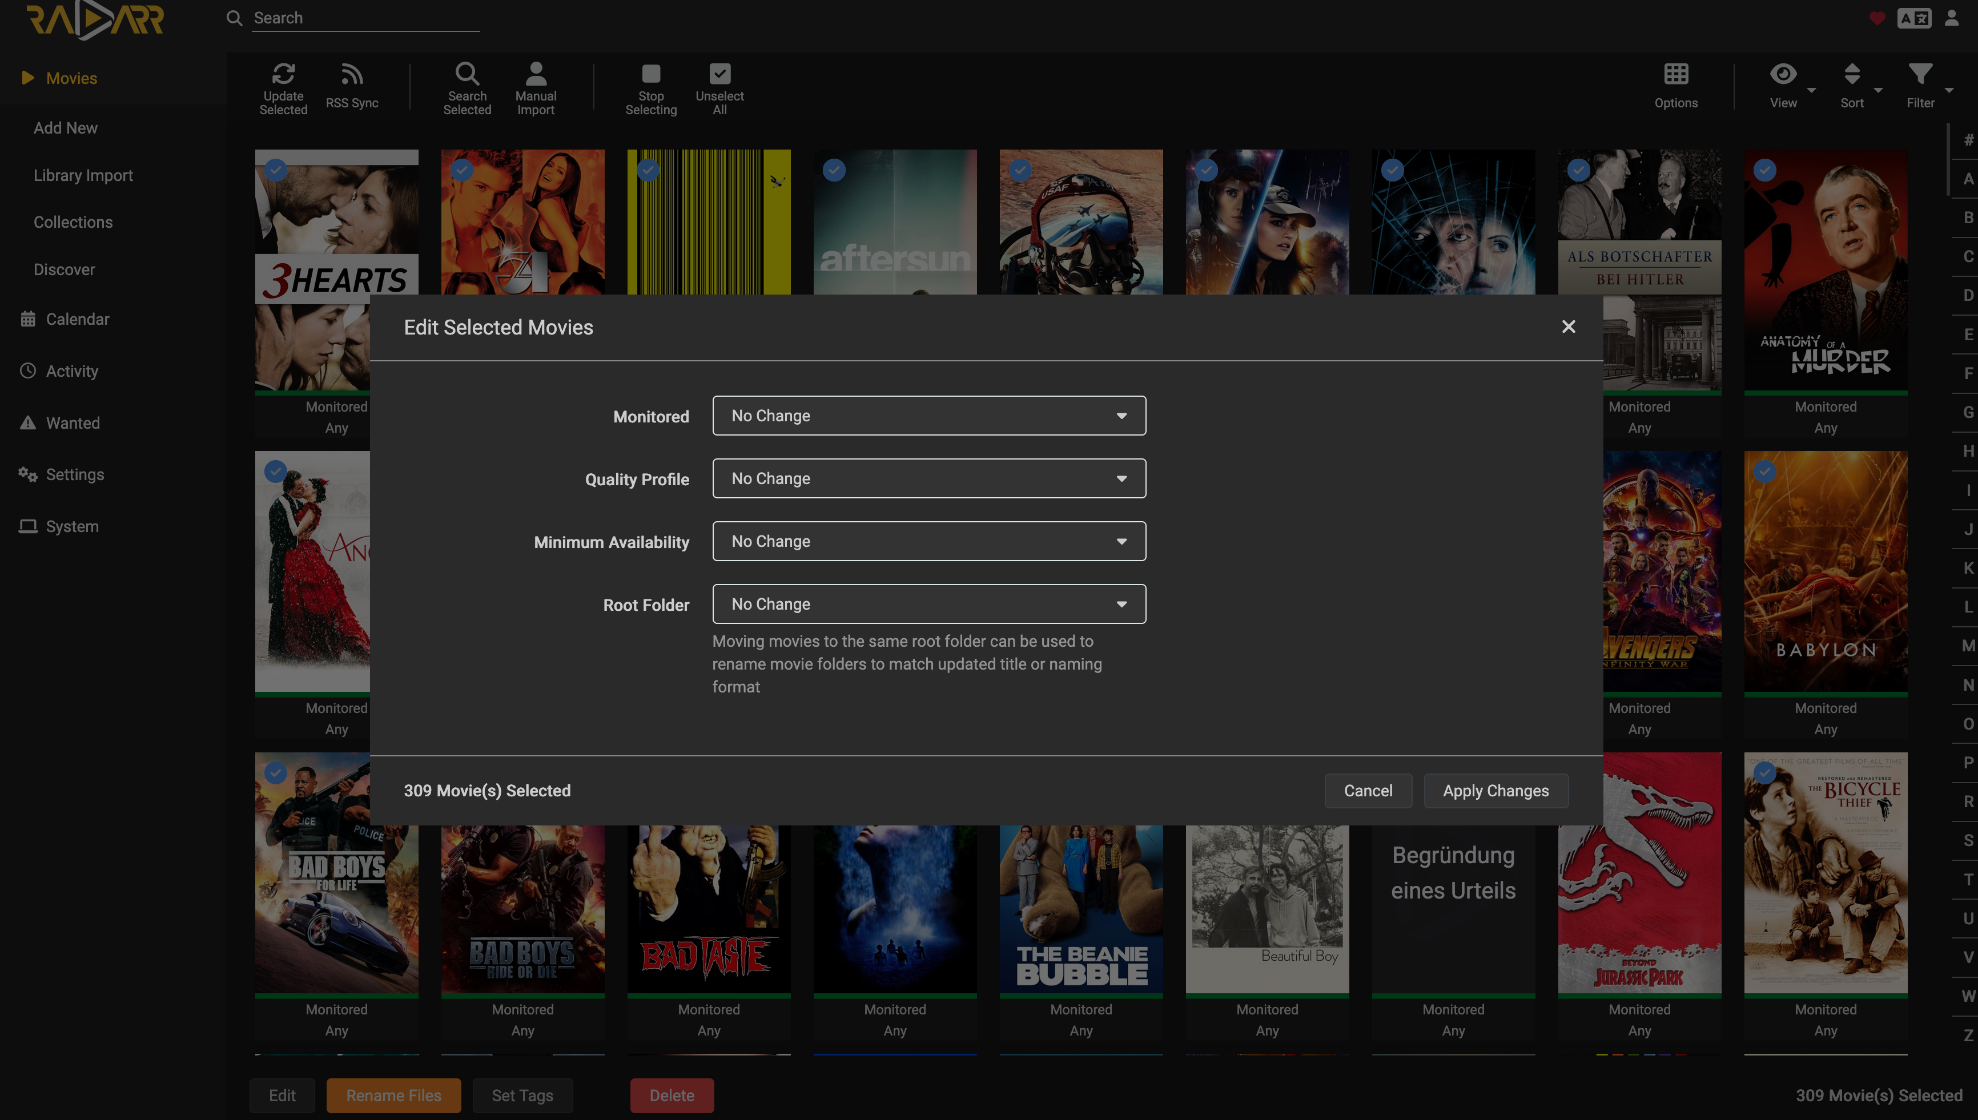Click the Radarr logo
The width and height of the screenshot is (1978, 1120).
click(95, 19)
